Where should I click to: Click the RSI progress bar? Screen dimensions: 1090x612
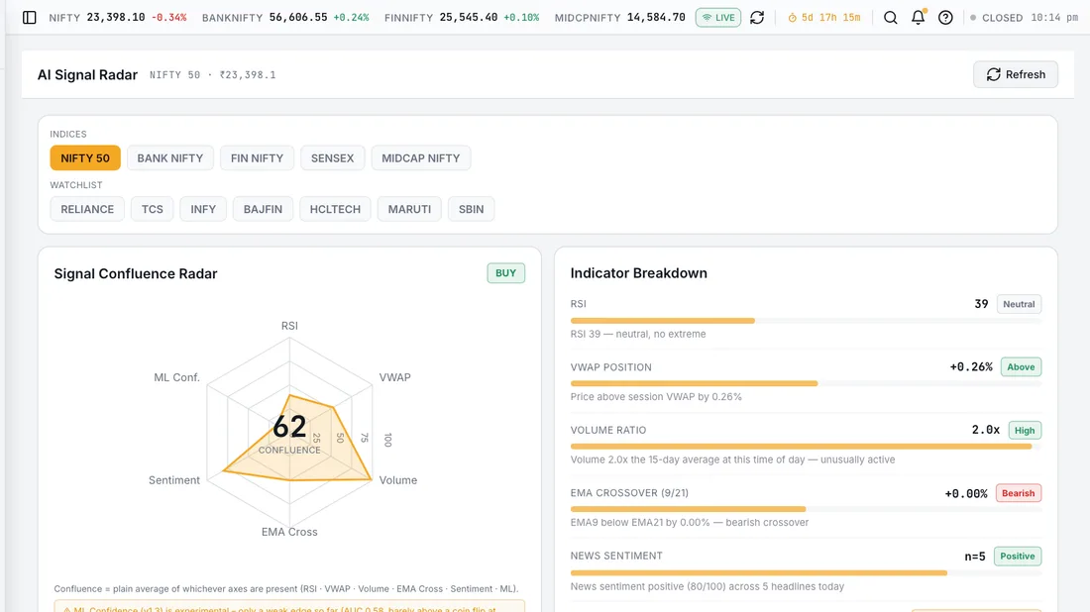(806, 320)
